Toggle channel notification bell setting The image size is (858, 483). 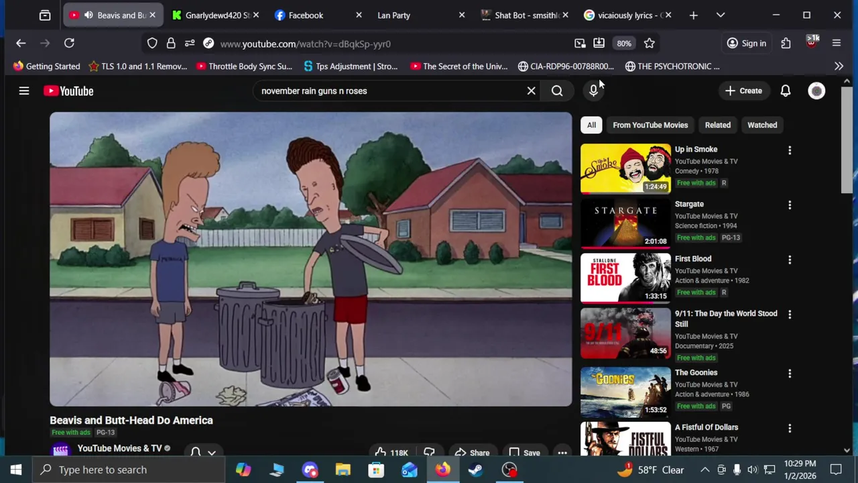196,452
